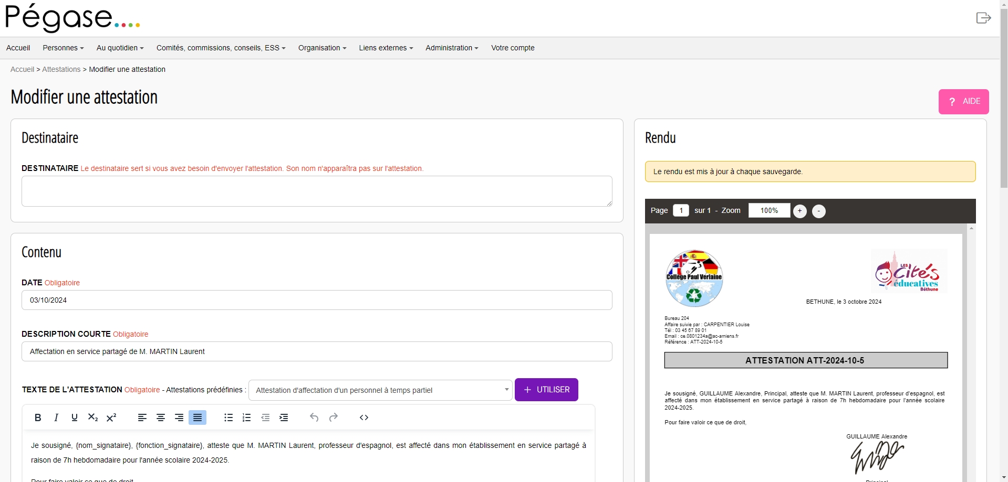Toggle justified text alignment
The height and width of the screenshot is (482, 1008).
pyautogui.click(x=198, y=417)
